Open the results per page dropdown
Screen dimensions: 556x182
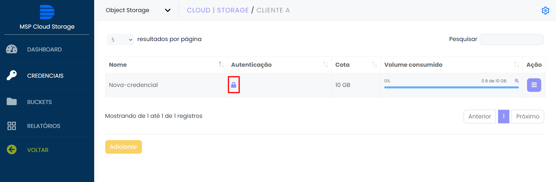click(120, 40)
